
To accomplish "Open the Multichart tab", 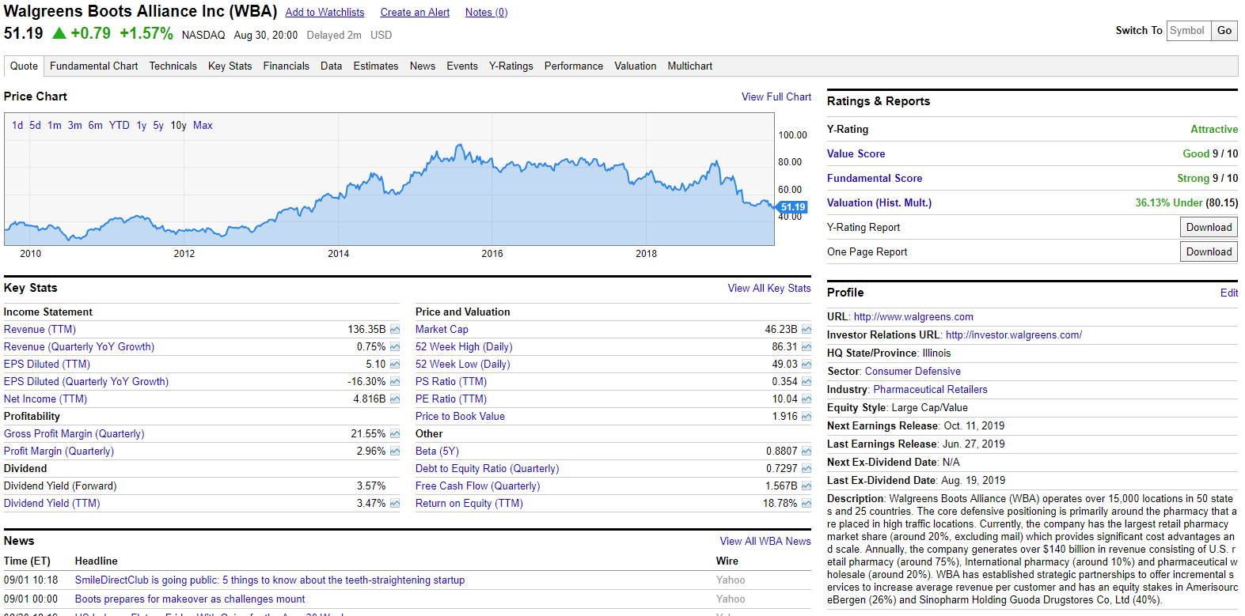I will tap(689, 66).
